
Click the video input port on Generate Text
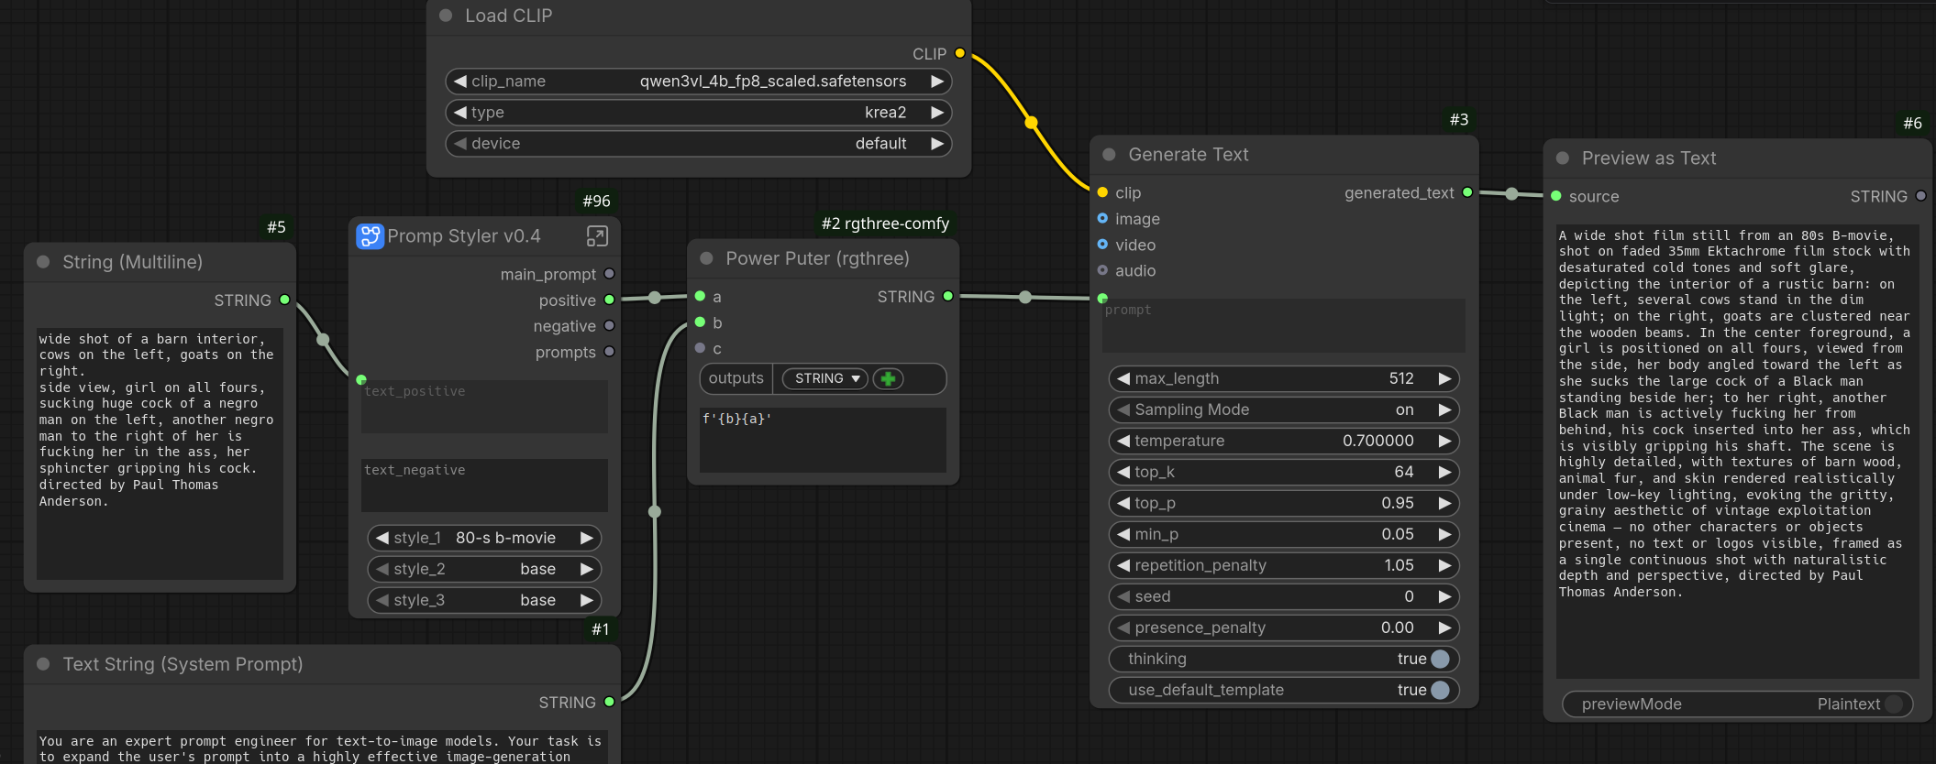pos(1102,245)
